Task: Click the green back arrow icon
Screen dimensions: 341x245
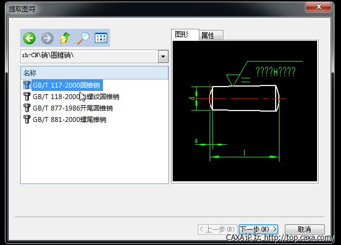Action: pos(29,38)
